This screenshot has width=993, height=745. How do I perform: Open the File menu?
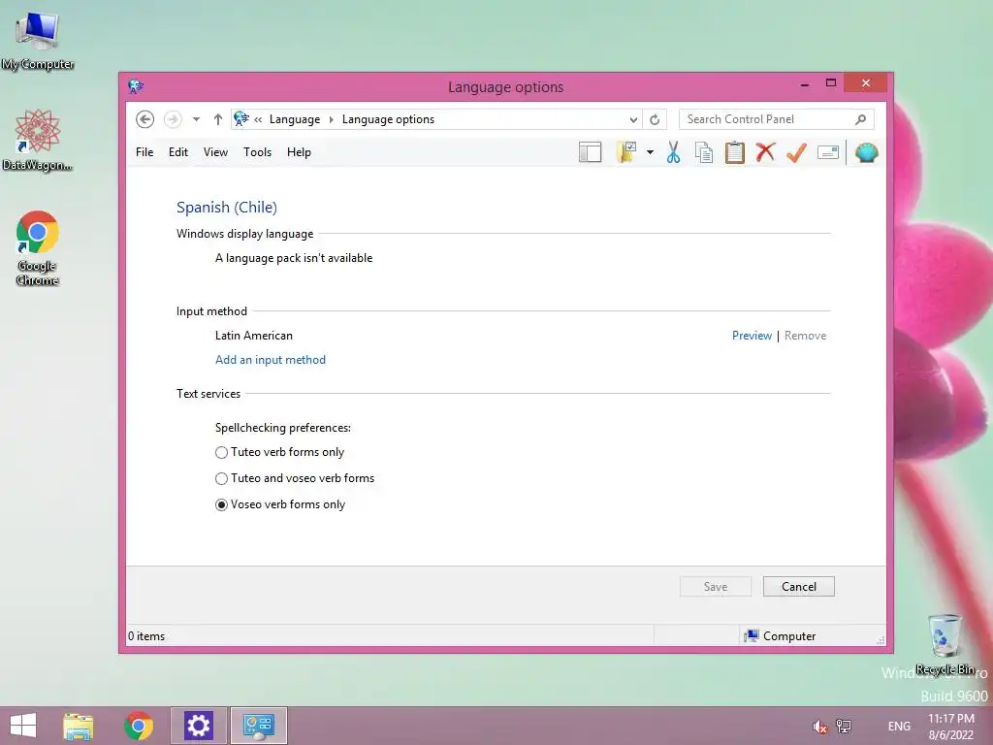pos(144,152)
